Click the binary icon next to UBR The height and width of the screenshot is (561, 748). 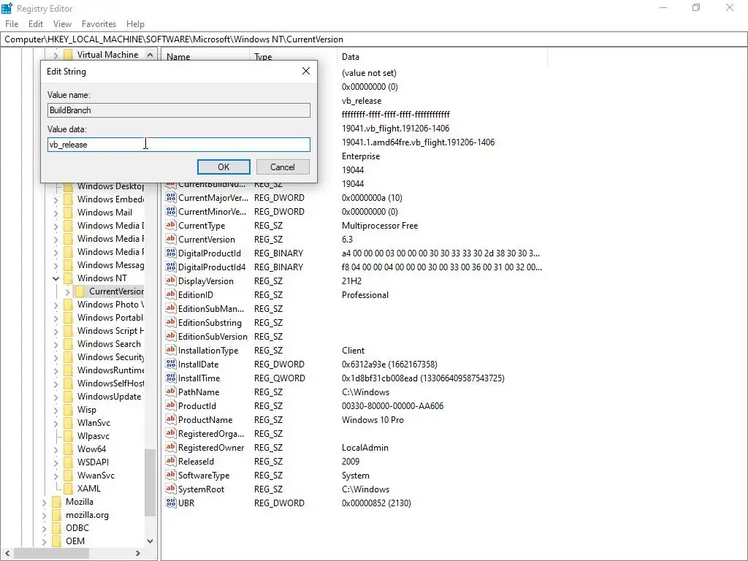tap(171, 503)
